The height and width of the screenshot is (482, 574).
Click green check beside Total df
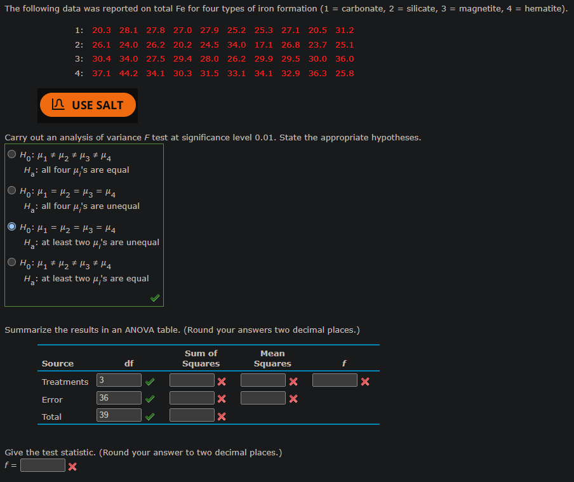[x=150, y=417]
